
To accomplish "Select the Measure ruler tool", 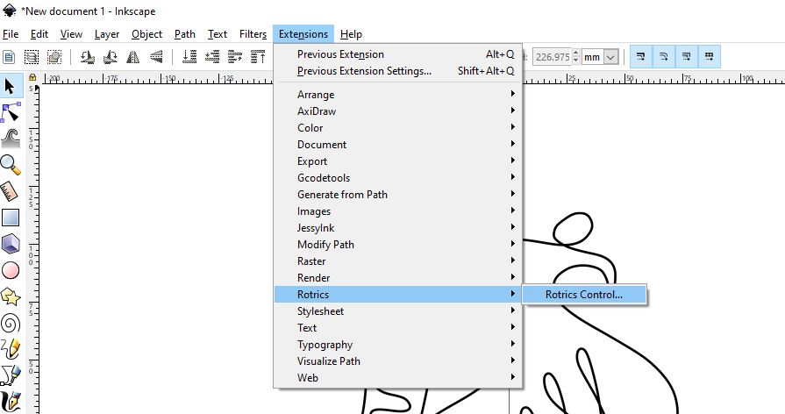I will pyautogui.click(x=10, y=191).
